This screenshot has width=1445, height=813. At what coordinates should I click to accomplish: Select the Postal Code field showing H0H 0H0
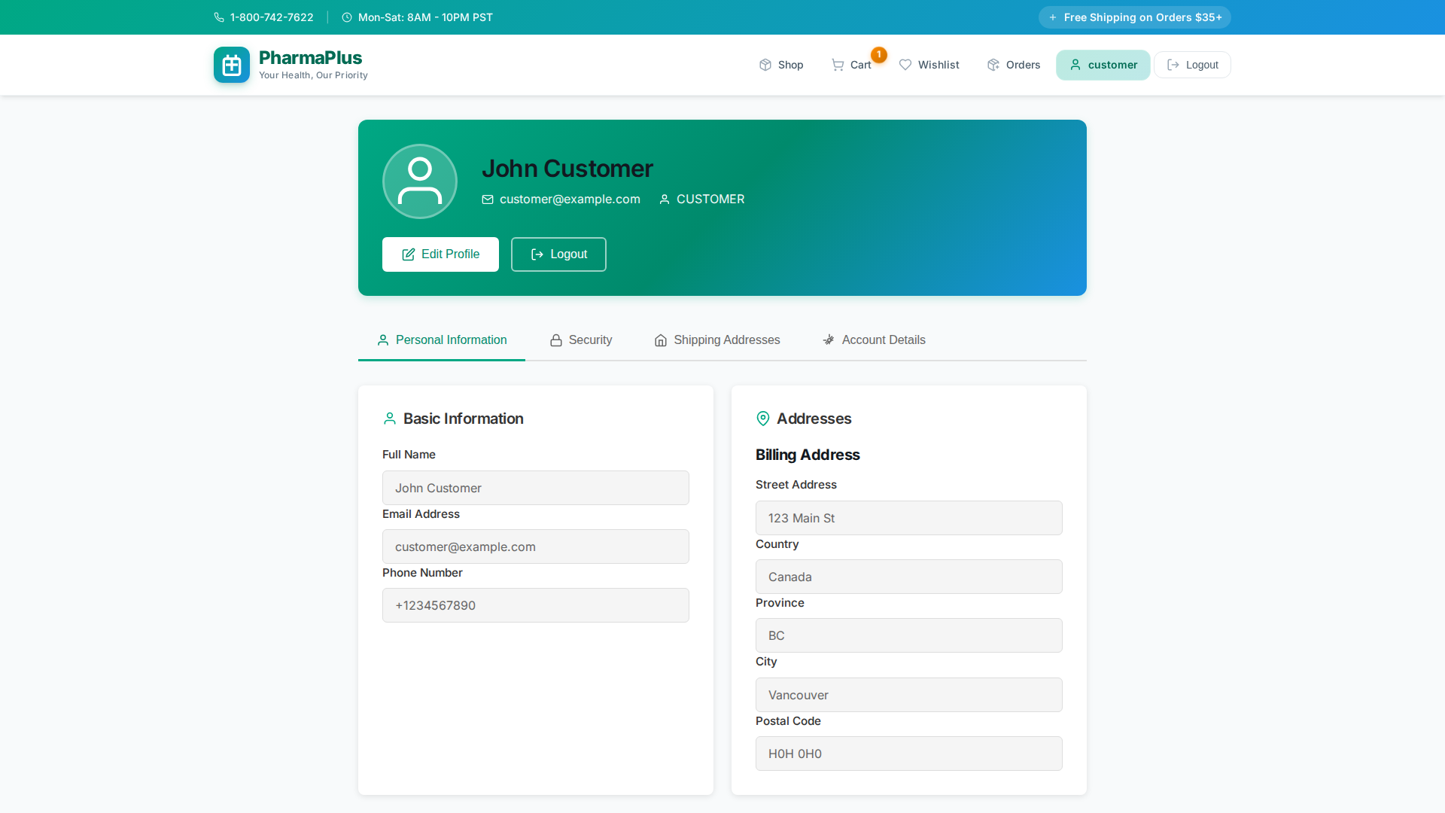click(x=908, y=753)
